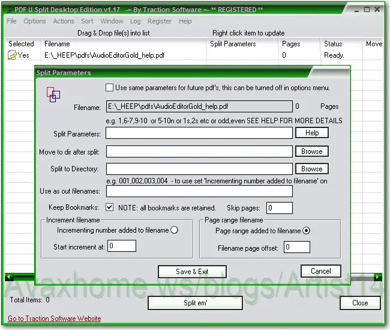Open the Sort menu

(87, 21)
